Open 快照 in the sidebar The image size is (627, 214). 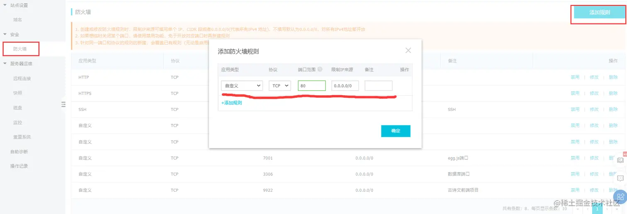pos(17,93)
